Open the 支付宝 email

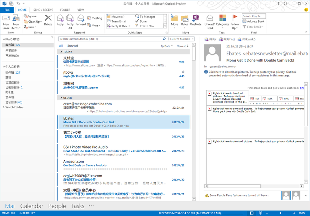click(x=124, y=61)
